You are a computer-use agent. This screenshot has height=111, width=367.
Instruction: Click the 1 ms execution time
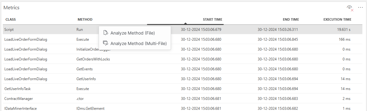pyautogui.click(x=346, y=109)
